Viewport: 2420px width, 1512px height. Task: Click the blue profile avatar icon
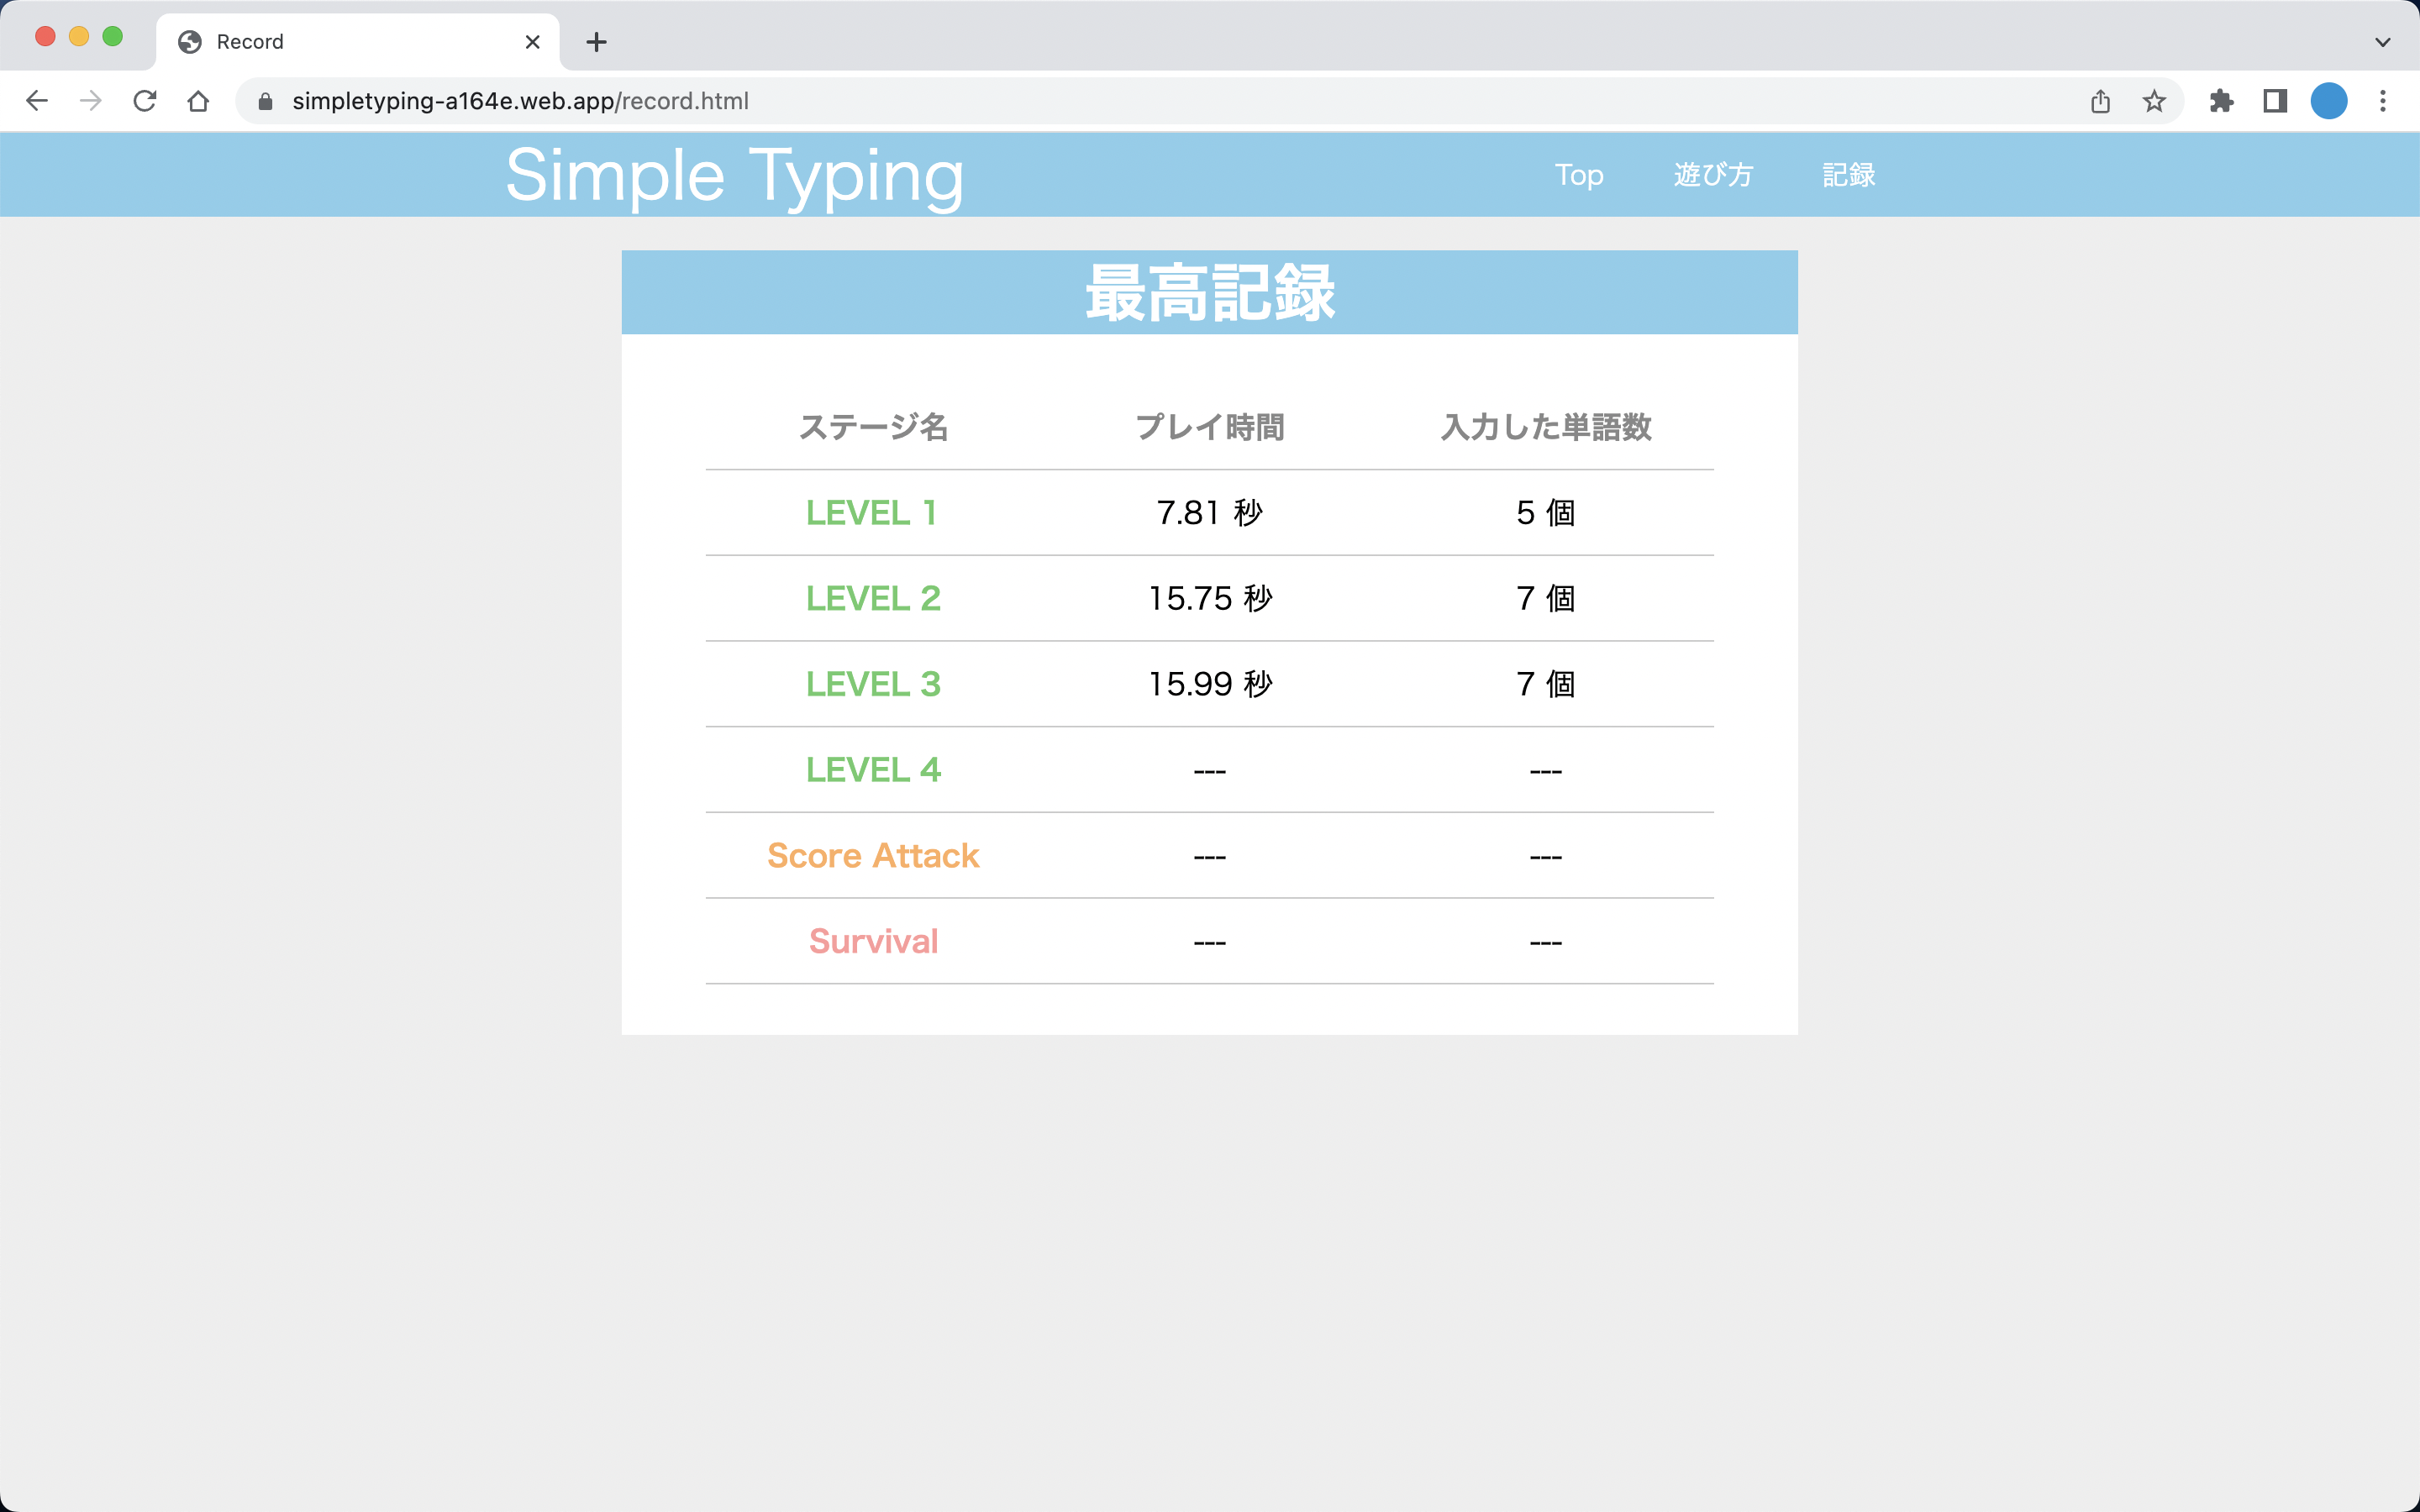click(2329, 100)
